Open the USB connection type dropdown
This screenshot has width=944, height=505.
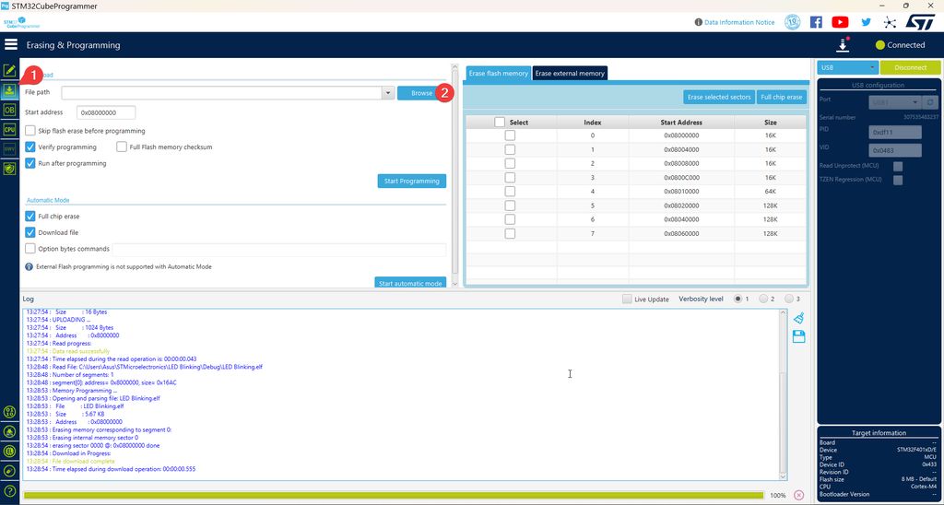click(848, 67)
